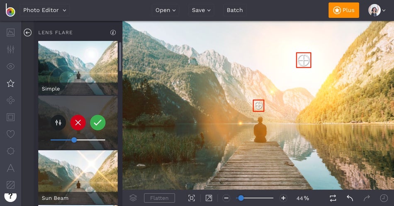
Task: Open the Frames sidebar icon
Action: 10,117
